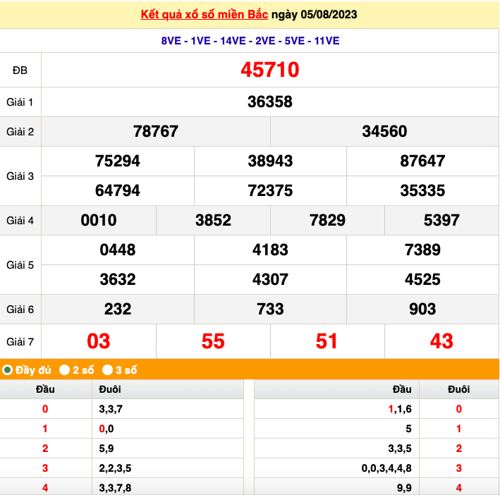Click the 'ĐB' row label
500x495 pixels.
tap(20, 70)
